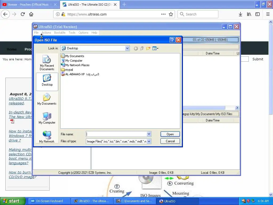273x205 pixels.
Task: Open the View Menu icon dropdown
Action: 155,48
